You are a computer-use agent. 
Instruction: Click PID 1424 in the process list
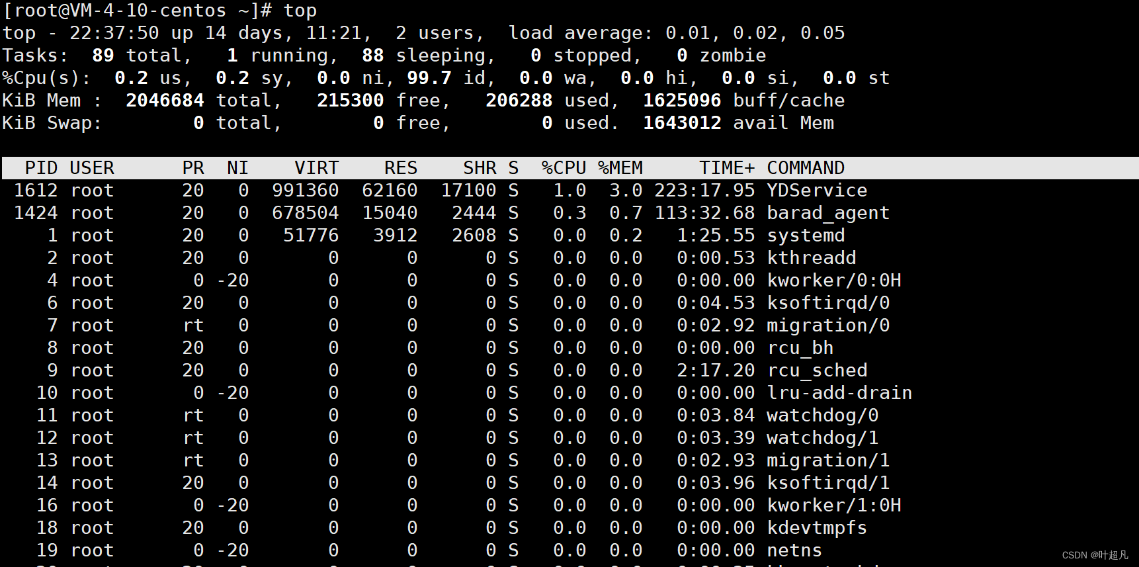[36, 213]
